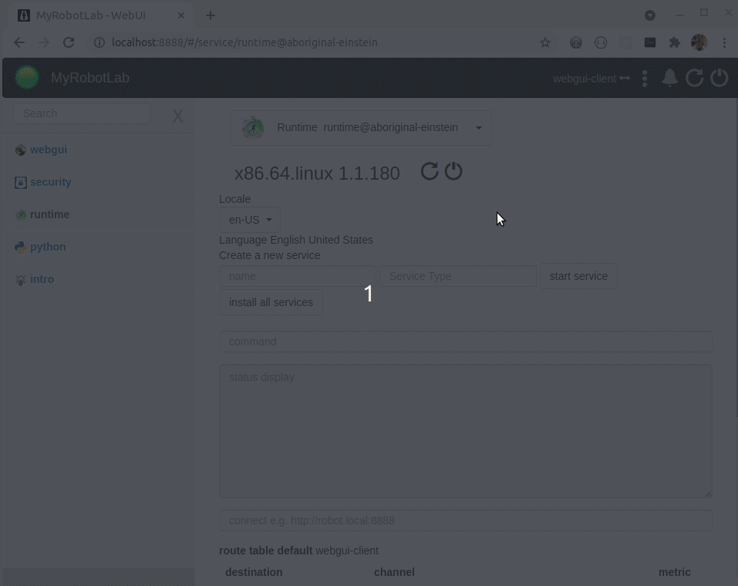This screenshot has width=738, height=586.
Task: Click the shutdown icon beside the version number
Action: point(453,171)
